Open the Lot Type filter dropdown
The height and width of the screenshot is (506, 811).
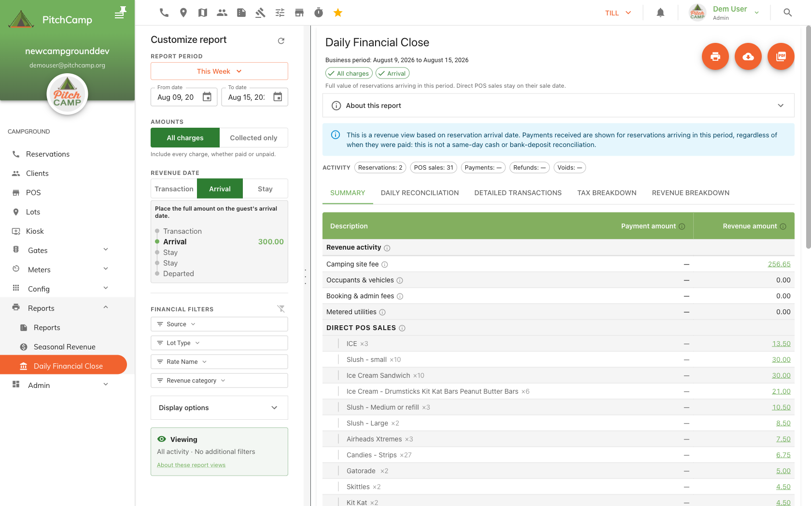coord(219,343)
